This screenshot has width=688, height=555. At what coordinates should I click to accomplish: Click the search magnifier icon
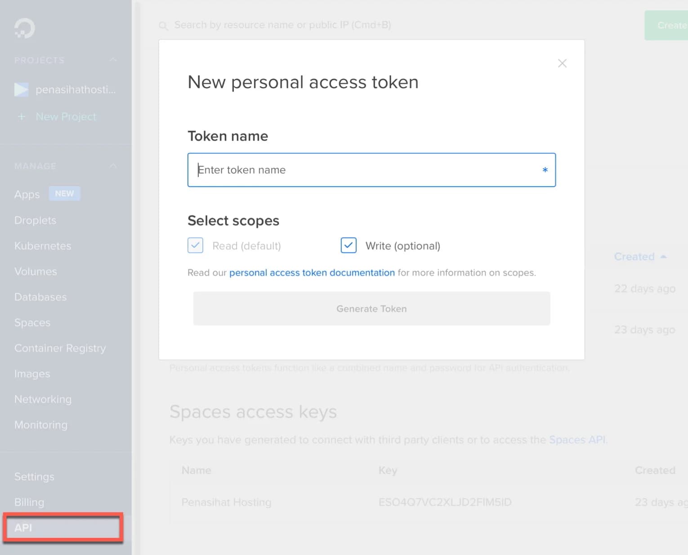pyautogui.click(x=163, y=26)
